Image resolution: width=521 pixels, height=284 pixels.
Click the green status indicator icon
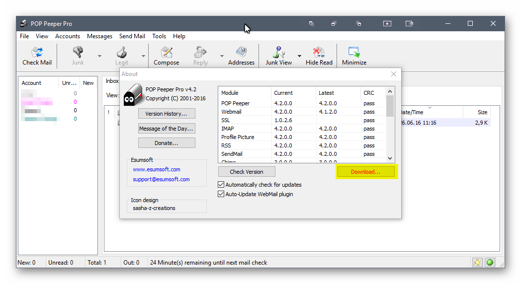click(490, 263)
